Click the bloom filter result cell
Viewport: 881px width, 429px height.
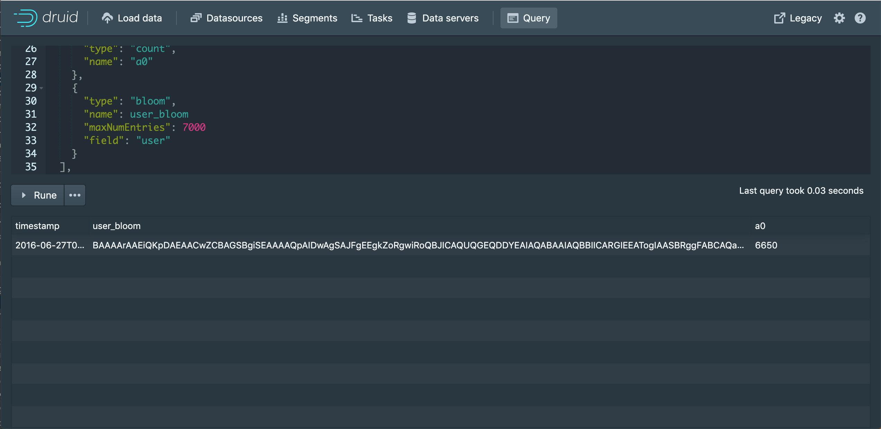click(x=418, y=245)
